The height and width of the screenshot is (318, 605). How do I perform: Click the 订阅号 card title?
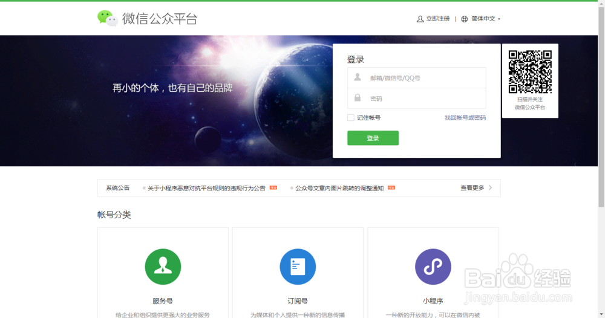click(x=298, y=301)
